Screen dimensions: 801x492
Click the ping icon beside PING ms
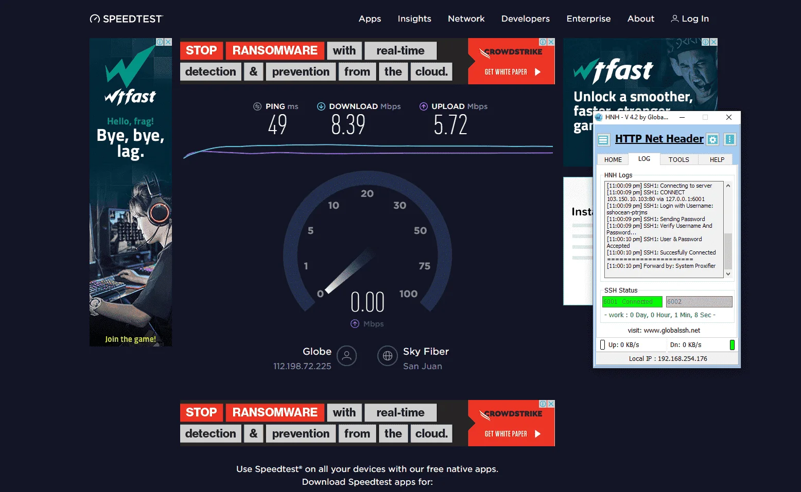[257, 106]
